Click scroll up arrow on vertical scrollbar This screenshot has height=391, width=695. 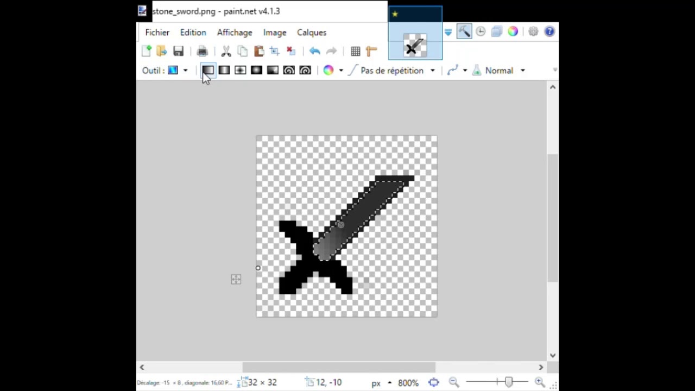[553, 87]
